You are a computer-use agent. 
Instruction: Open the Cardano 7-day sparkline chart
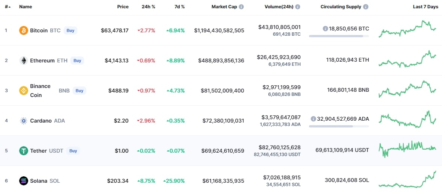click(407, 119)
